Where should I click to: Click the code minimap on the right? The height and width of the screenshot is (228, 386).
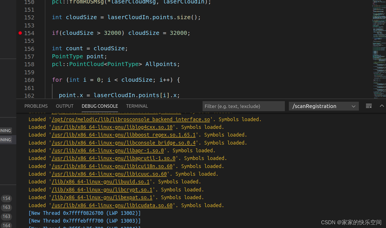(379, 49)
